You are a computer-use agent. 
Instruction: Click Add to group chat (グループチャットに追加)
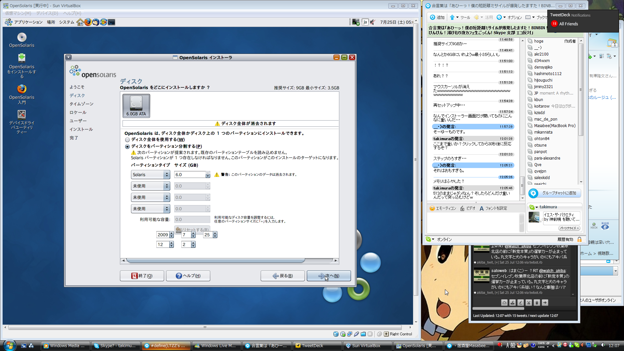point(554,193)
